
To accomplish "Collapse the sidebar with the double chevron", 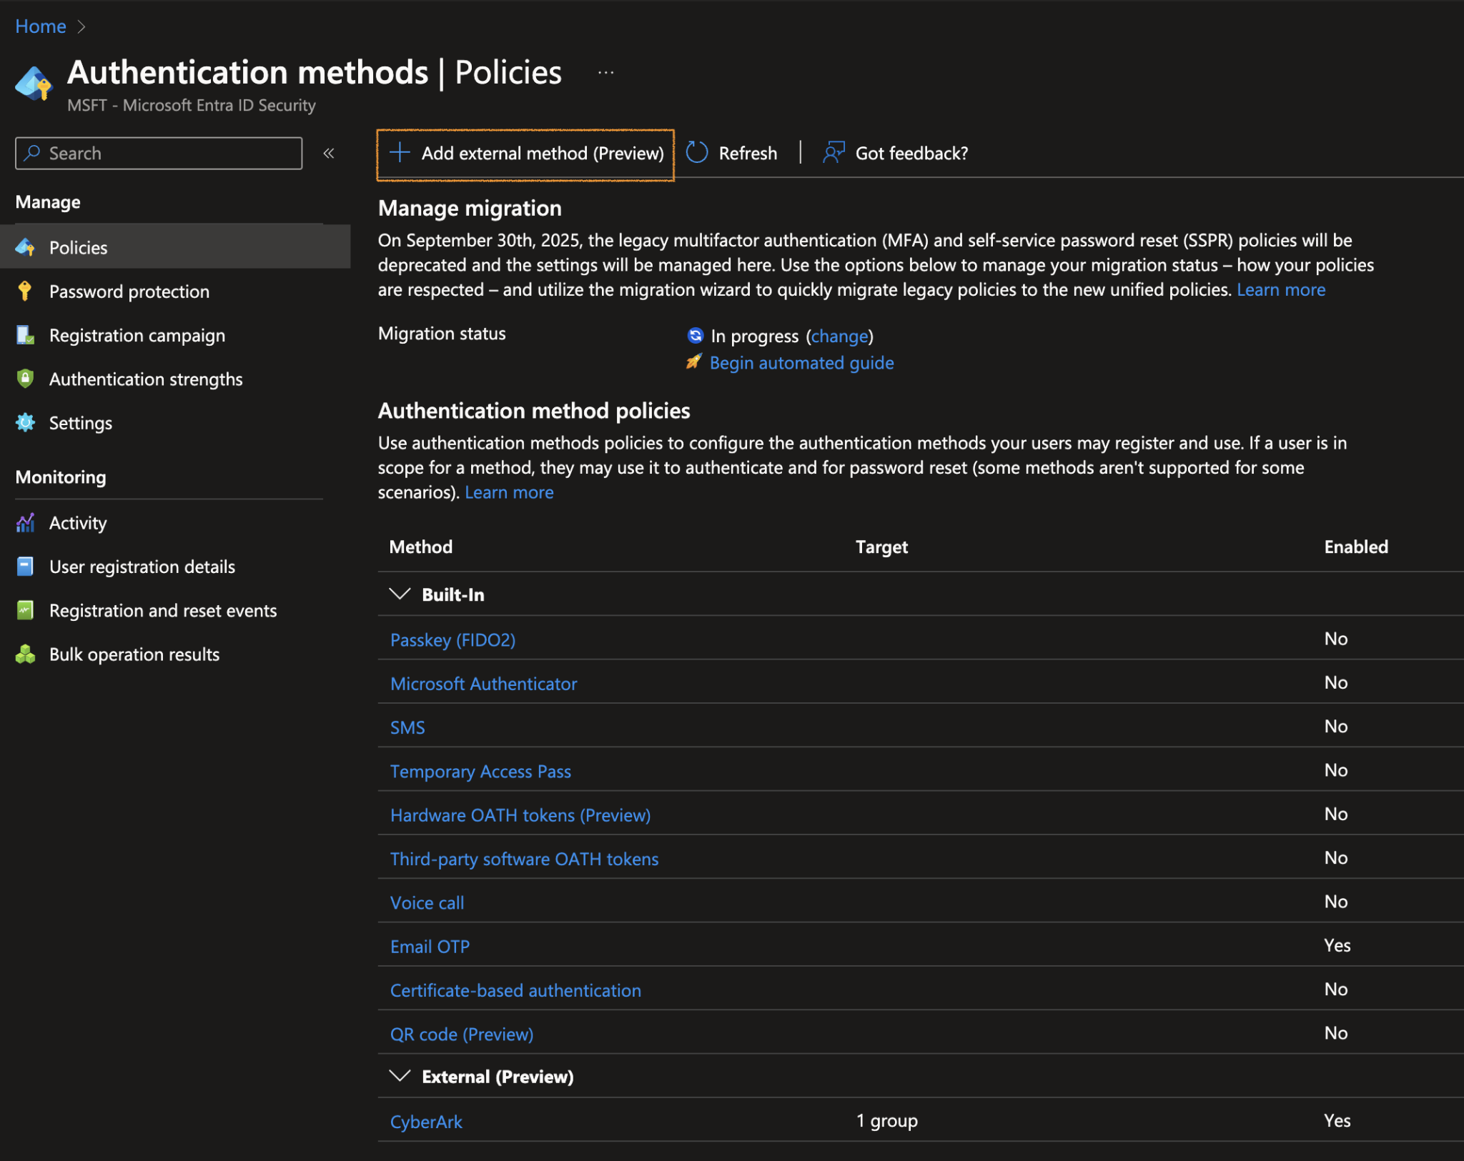I will 329,153.
